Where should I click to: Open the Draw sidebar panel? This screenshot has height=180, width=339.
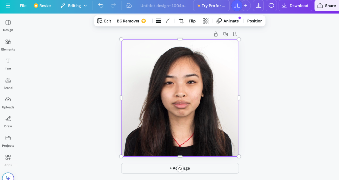8,122
